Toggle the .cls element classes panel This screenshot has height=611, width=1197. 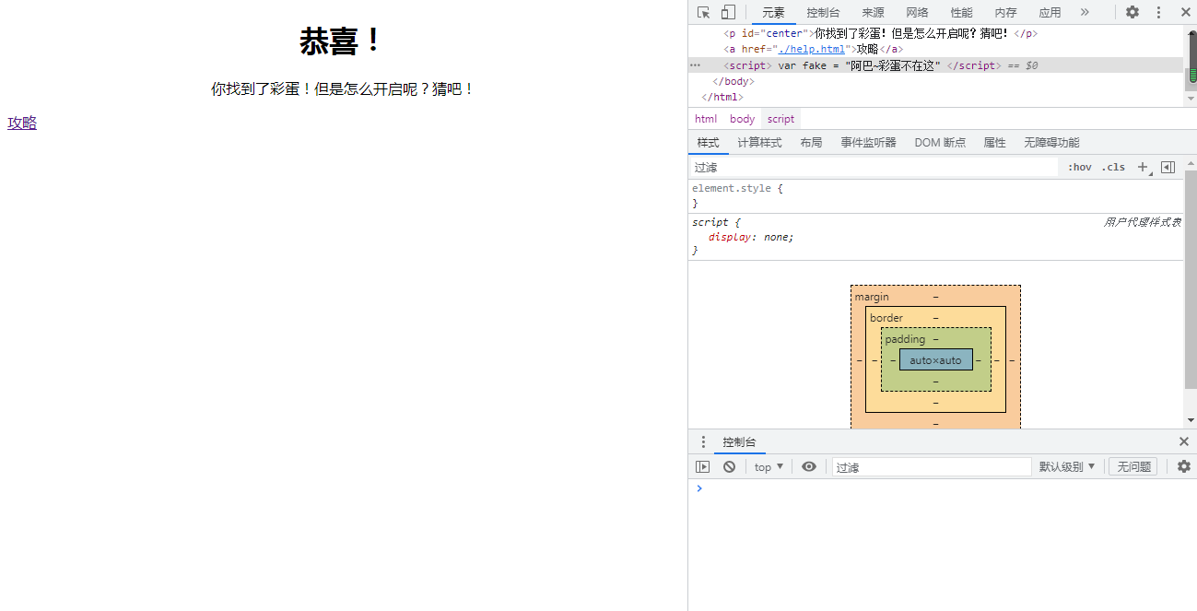tap(1113, 167)
